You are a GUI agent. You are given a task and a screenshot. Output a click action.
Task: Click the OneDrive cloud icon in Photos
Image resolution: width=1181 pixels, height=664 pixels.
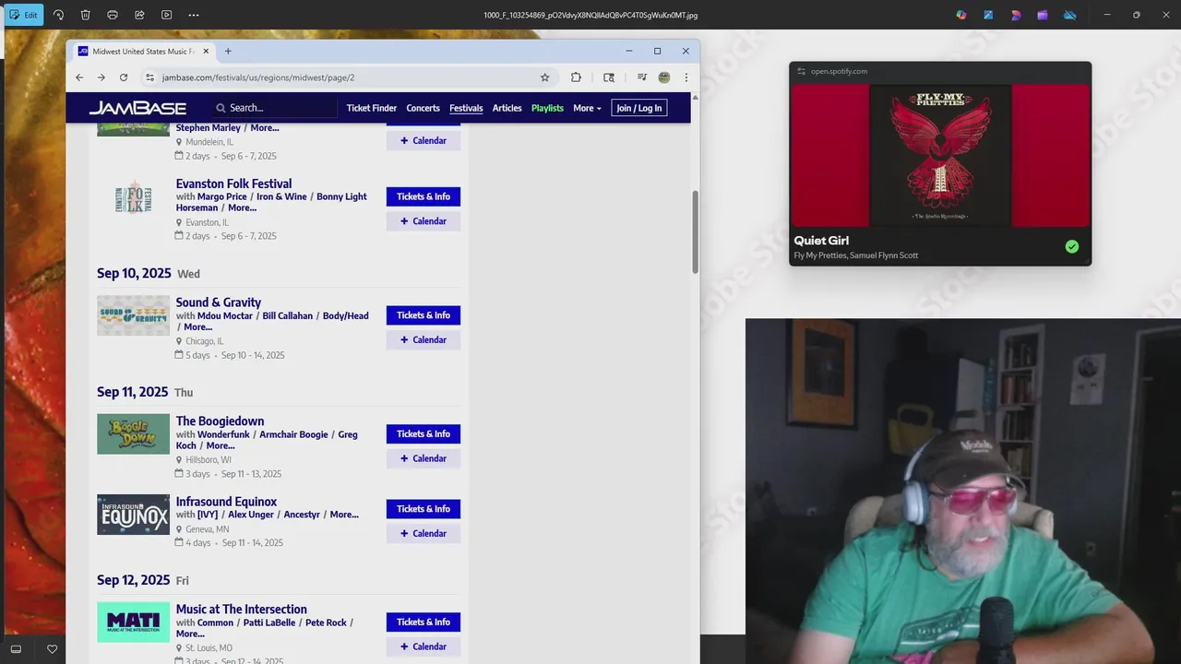click(x=1070, y=15)
